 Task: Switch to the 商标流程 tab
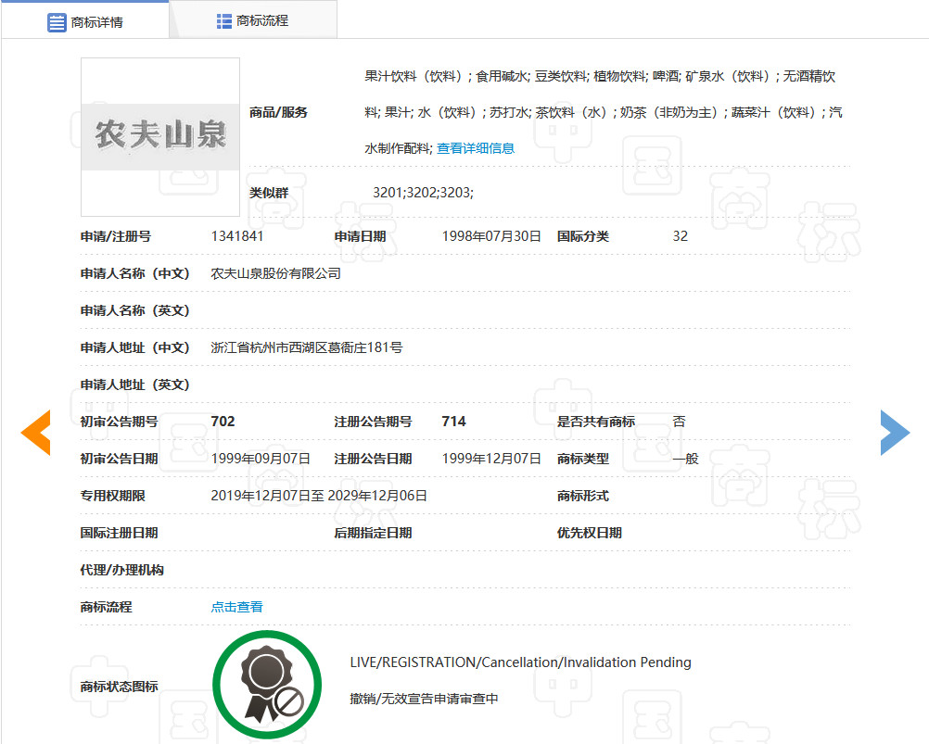click(x=253, y=20)
